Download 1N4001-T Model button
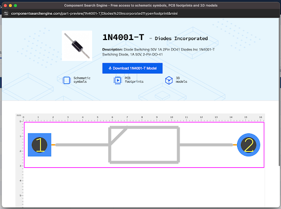This screenshot has width=281, height=209. pyautogui.click(x=132, y=68)
